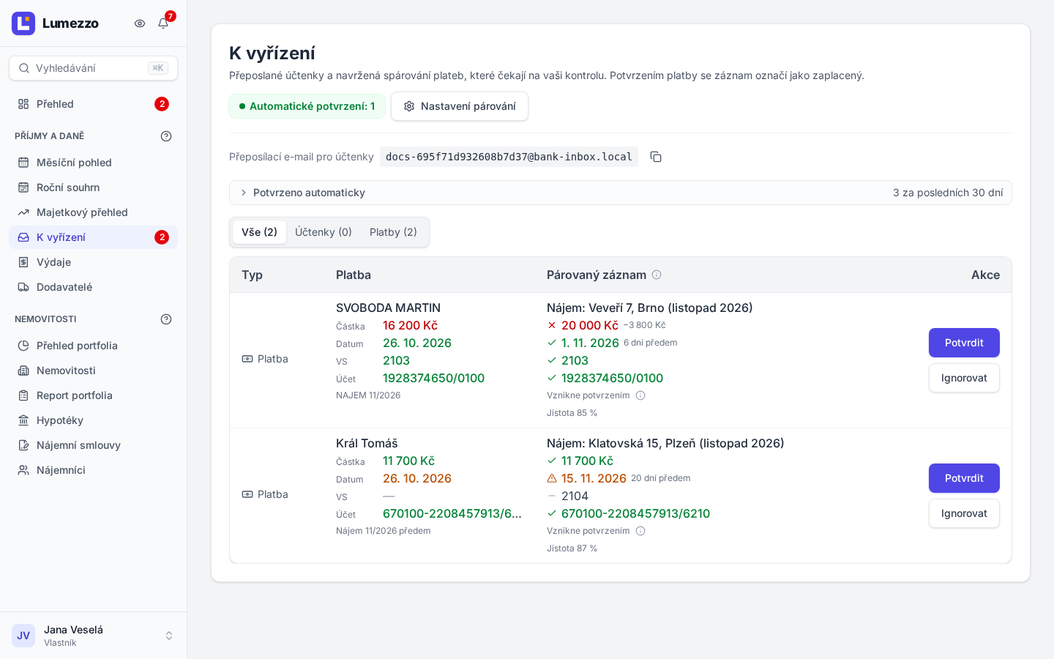
Task: Confirm the Král Tomáš payment
Action: (964, 478)
